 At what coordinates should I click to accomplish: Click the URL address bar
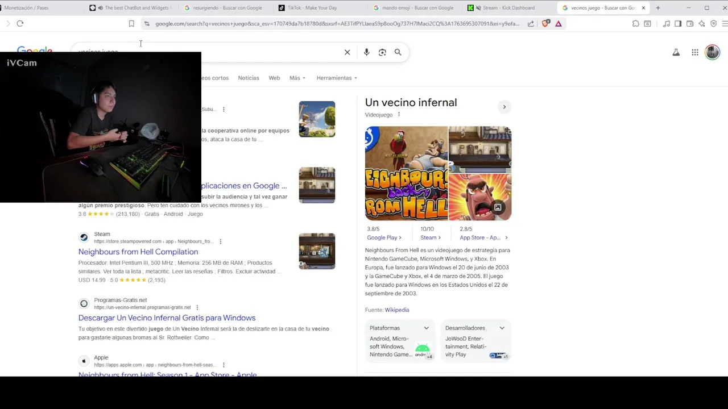pos(337,23)
